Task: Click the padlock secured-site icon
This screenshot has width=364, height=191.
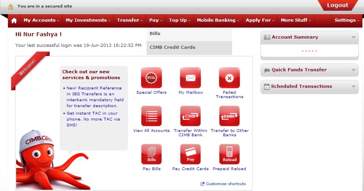Action: tap(11, 7)
